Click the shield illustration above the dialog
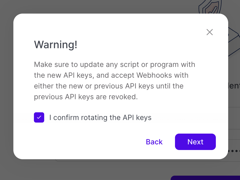 point(209,8)
